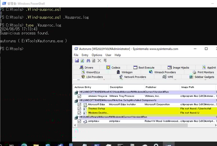Click the Refresh icon in Autoruns toolbar
Image resolution: width=217 pixels, height=146 pixels.
pyautogui.click(x=82, y=61)
